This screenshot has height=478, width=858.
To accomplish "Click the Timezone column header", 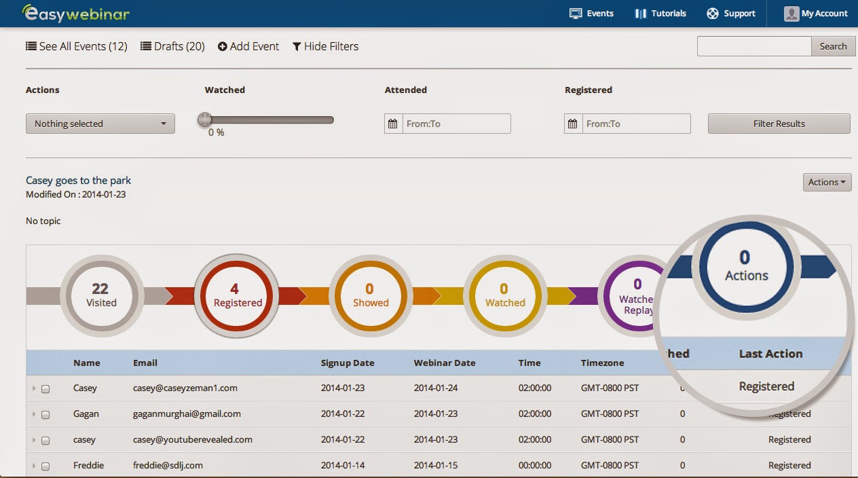I will 602,363.
